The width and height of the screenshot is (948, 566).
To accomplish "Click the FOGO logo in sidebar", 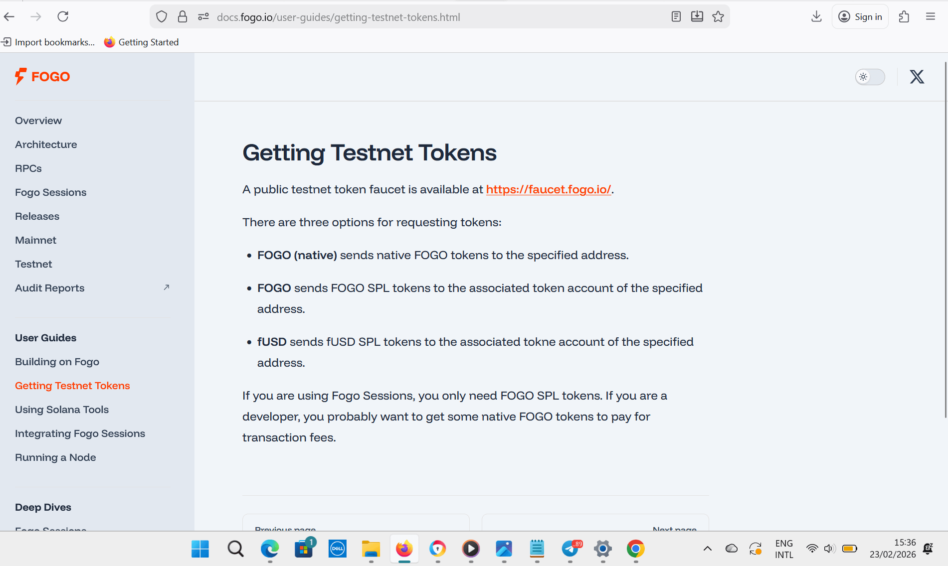I will [42, 76].
